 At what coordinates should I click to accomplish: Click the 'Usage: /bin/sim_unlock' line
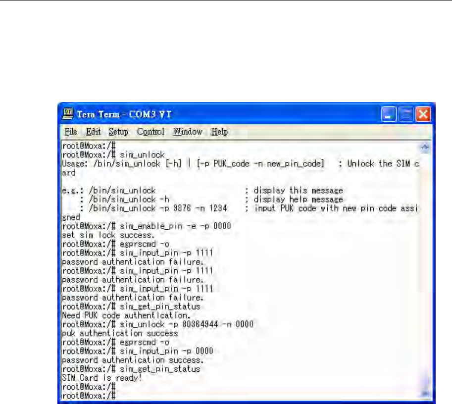tap(241, 164)
